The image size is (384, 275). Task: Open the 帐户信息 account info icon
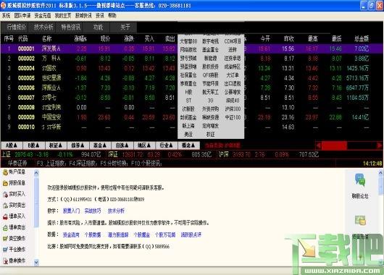[x=5, y=172]
